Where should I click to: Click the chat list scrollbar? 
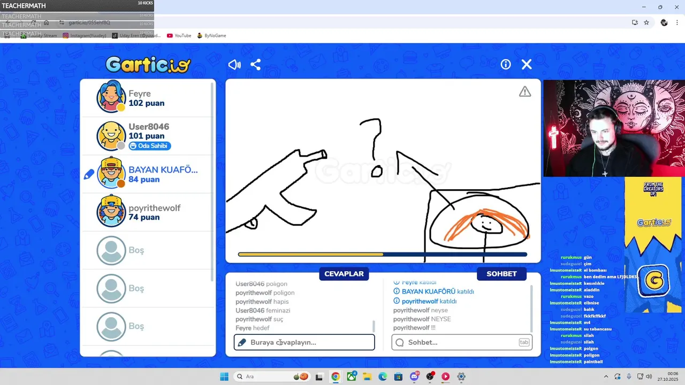point(531,309)
